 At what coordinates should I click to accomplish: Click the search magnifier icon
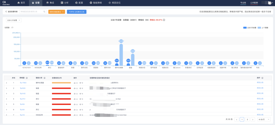45,12
